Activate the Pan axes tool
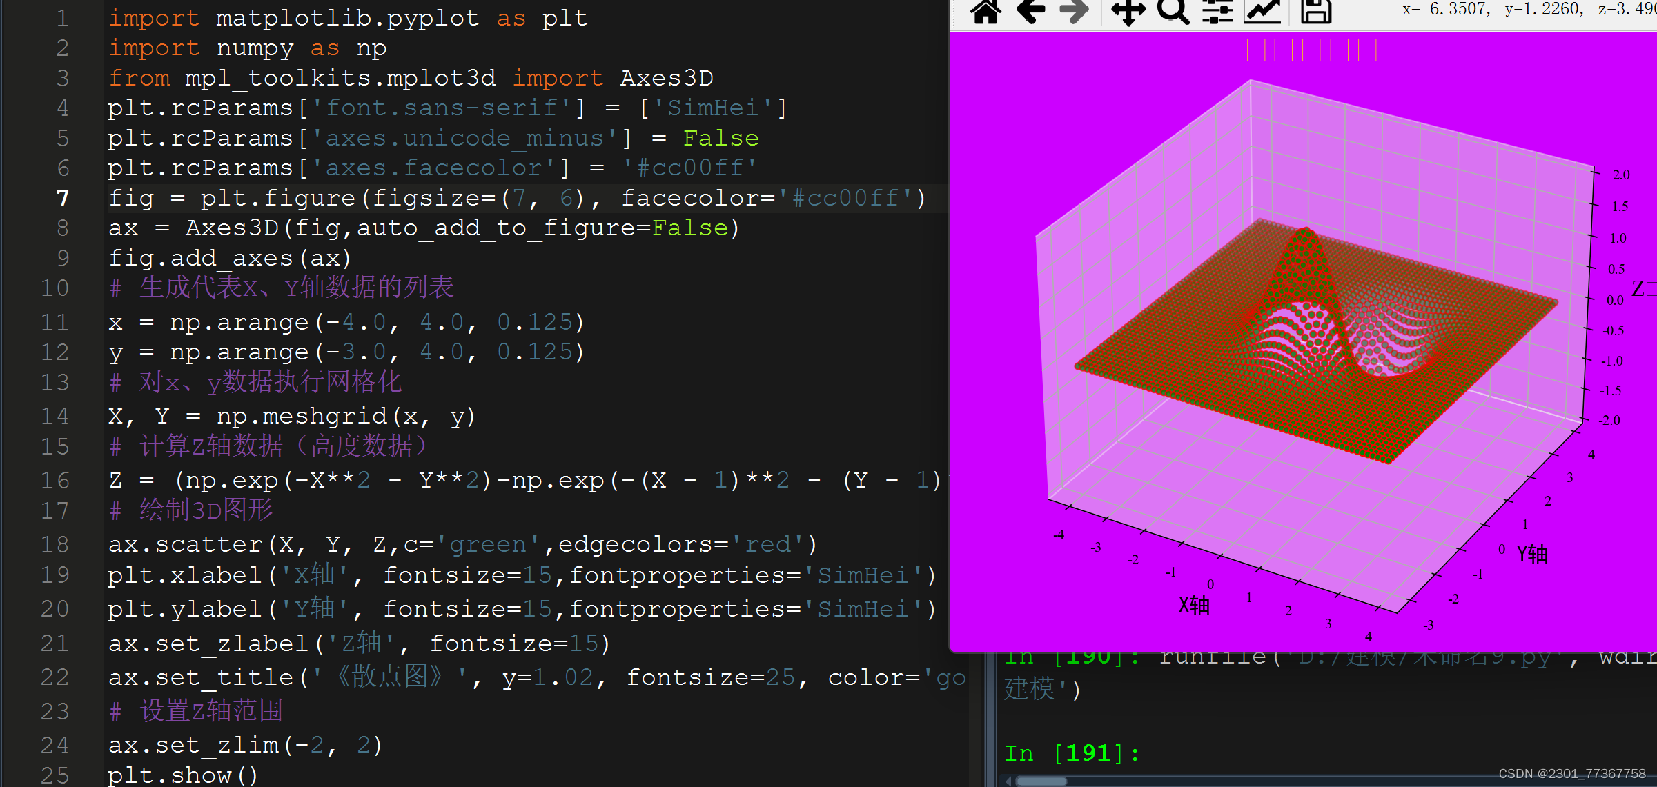This screenshot has width=1657, height=787. click(1128, 11)
